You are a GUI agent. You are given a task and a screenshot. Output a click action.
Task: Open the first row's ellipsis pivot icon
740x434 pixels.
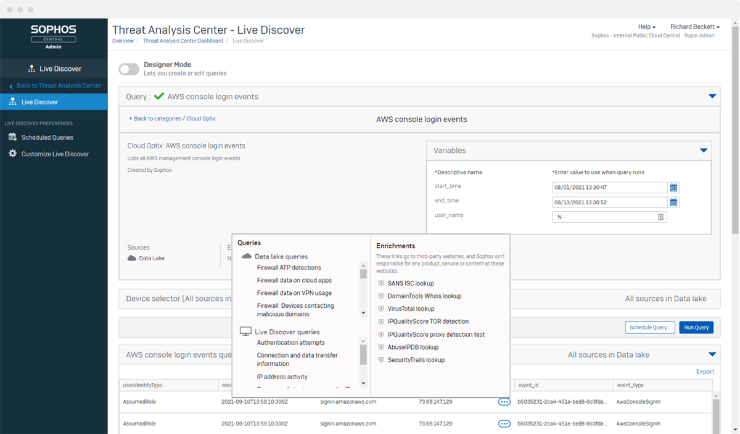click(504, 402)
